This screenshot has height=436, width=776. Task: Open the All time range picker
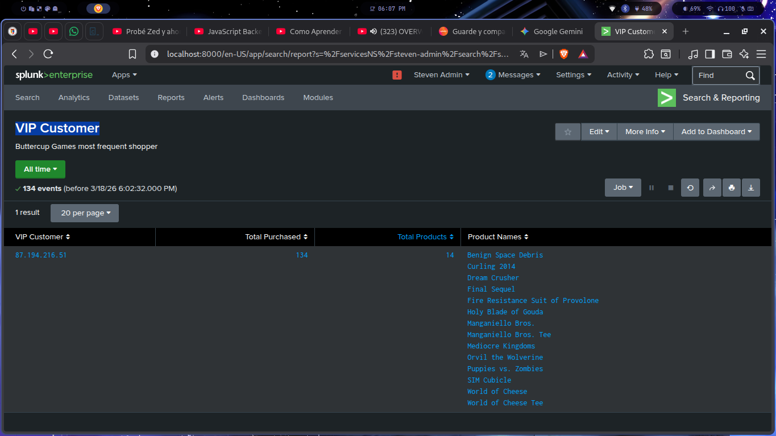tap(40, 169)
